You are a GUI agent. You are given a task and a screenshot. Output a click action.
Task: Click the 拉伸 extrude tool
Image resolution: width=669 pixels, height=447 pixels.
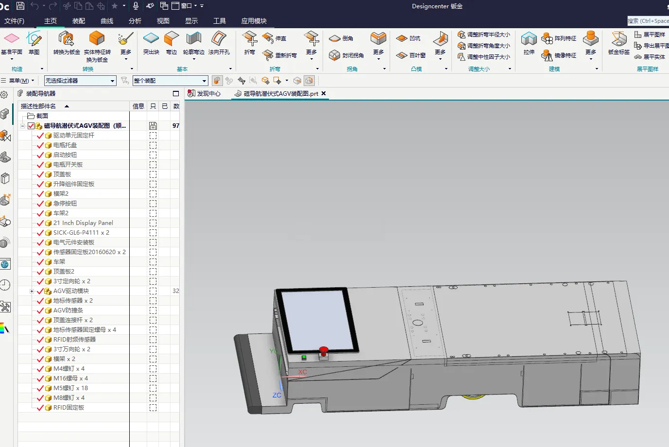[x=529, y=43]
